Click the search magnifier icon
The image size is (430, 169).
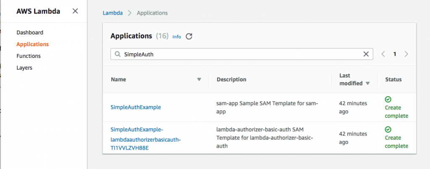[x=117, y=54]
